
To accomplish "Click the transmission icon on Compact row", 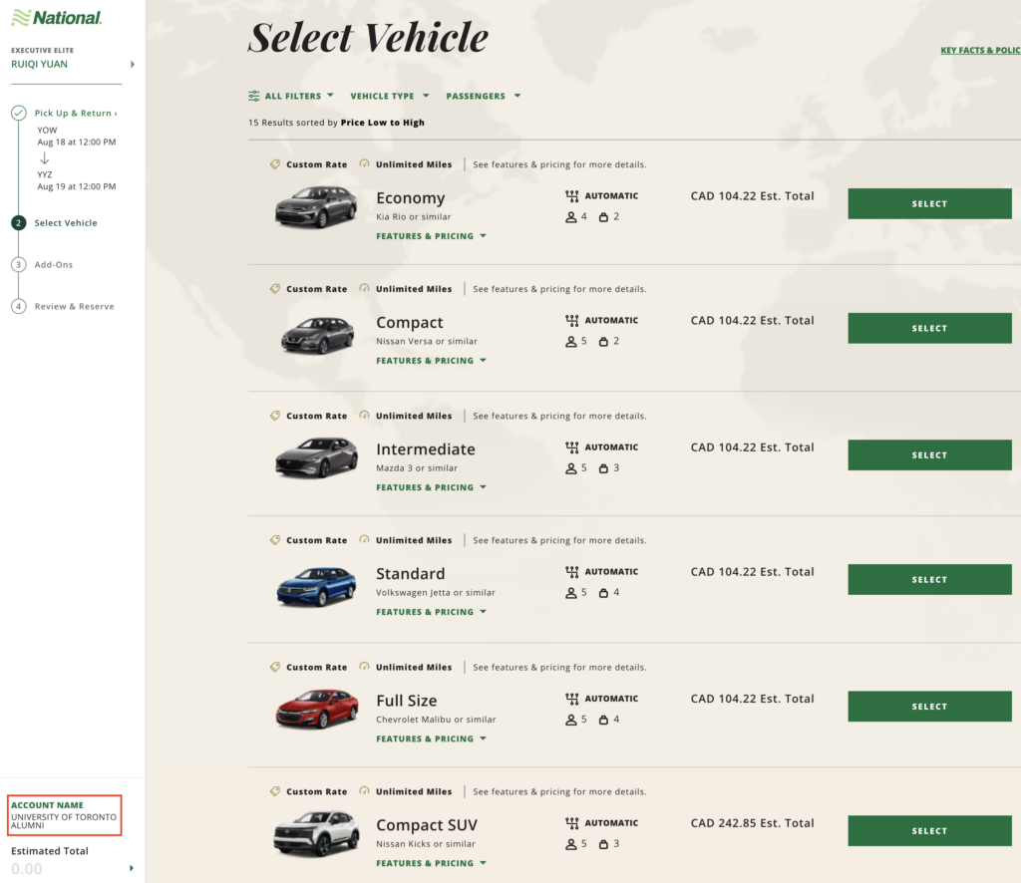I will click(x=571, y=320).
